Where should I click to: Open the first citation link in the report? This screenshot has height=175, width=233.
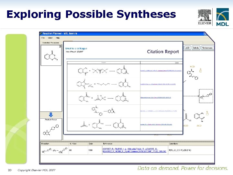click(161, 71)
